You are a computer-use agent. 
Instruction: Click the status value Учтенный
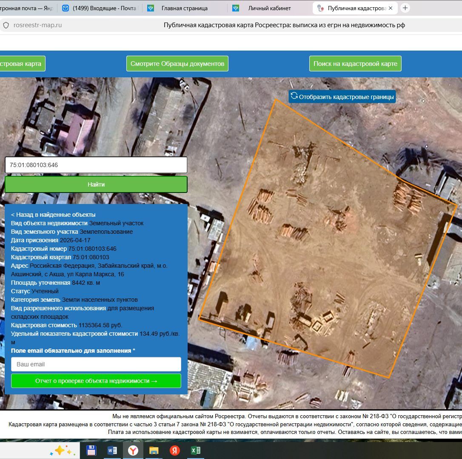click(x=45, y=291)
